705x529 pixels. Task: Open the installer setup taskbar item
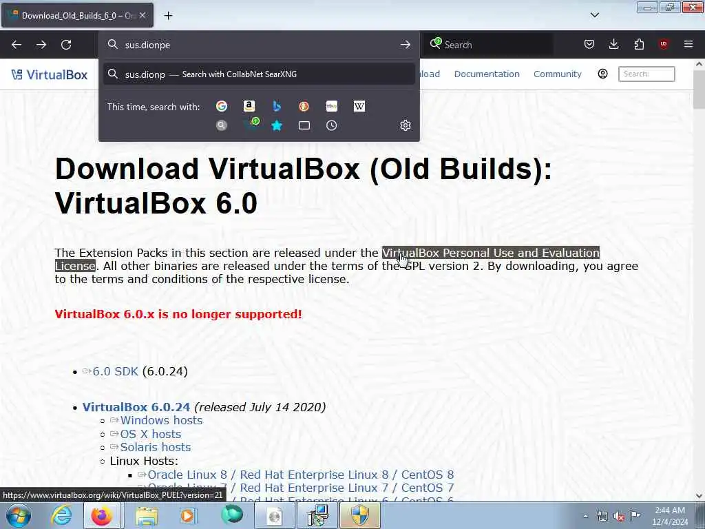click(317, 515)
